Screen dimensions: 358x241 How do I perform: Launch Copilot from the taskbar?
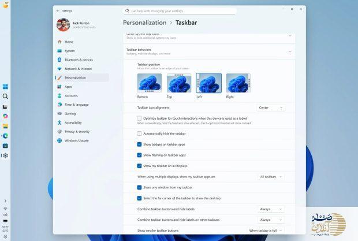pyautogui.click(x=5, y=116)
